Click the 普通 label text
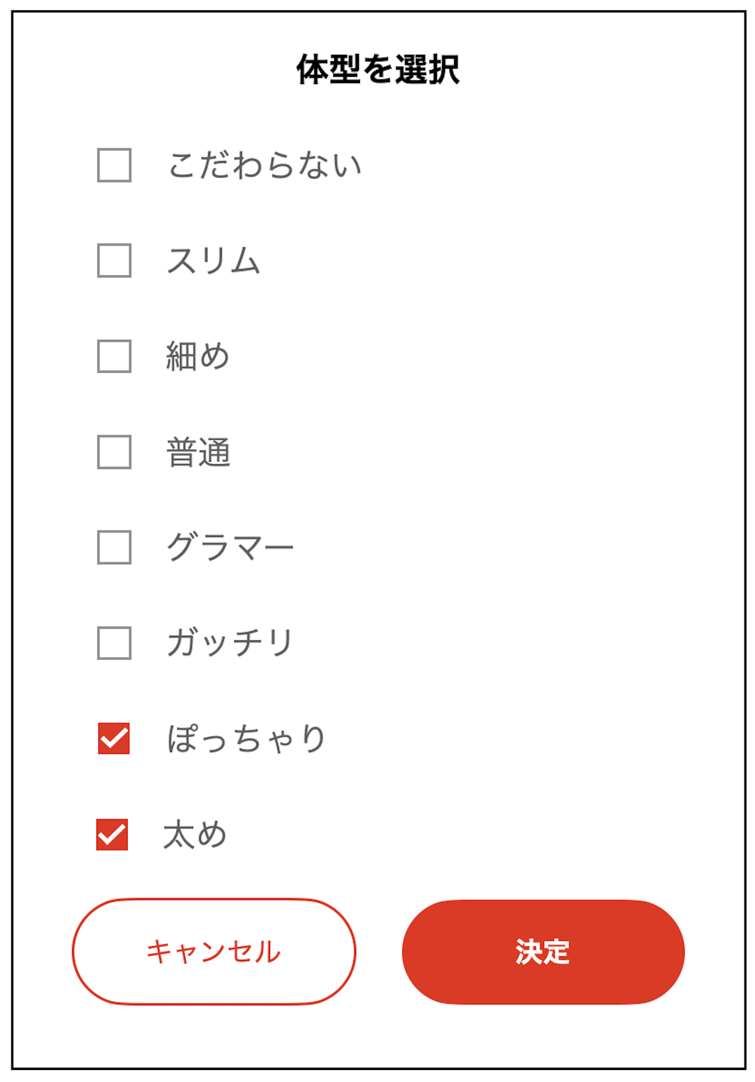This screenshot has height=1082, width=755. tap(198, 452)
